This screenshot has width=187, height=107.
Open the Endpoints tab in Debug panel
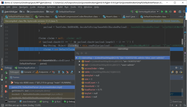click(x=44, y=72)
